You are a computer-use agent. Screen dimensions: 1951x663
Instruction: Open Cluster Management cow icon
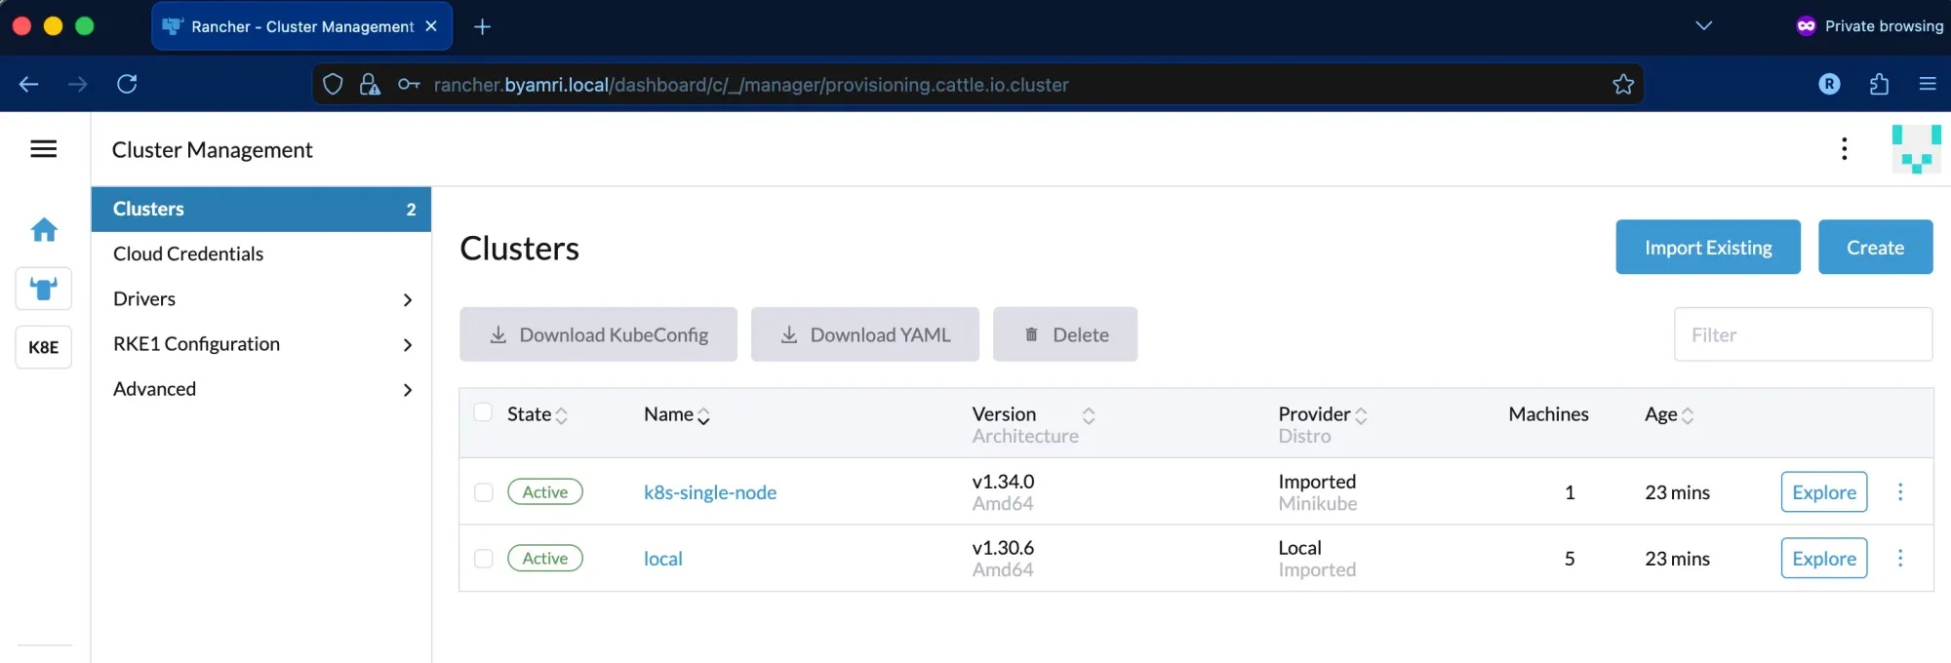44,290
